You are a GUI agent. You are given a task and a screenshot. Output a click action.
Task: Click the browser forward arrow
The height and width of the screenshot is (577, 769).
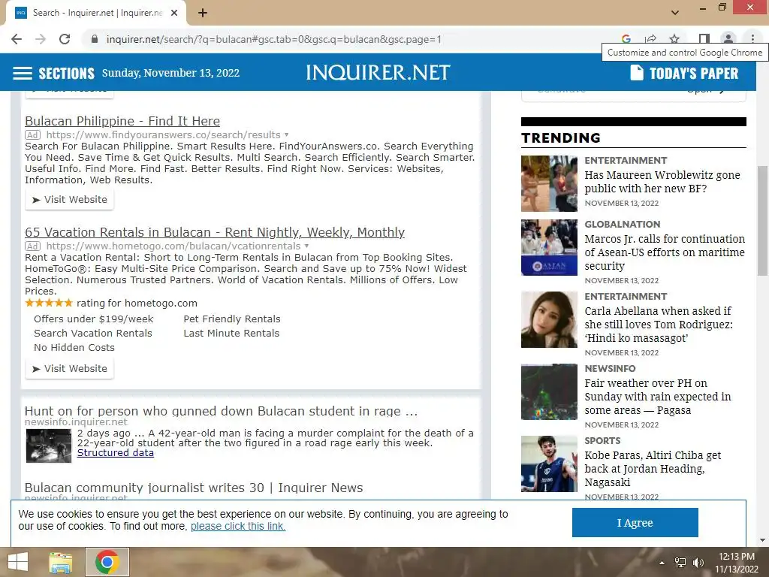pos(41,39)
